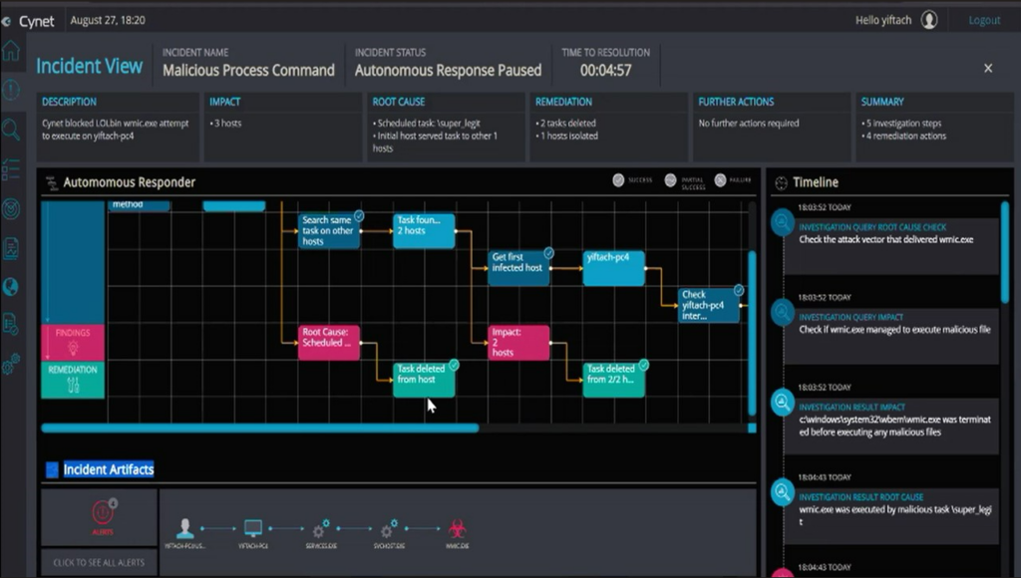Click the user avatar next to Hello yiftach
This screenshot has height=578, width=1021.
pos(928,19)
